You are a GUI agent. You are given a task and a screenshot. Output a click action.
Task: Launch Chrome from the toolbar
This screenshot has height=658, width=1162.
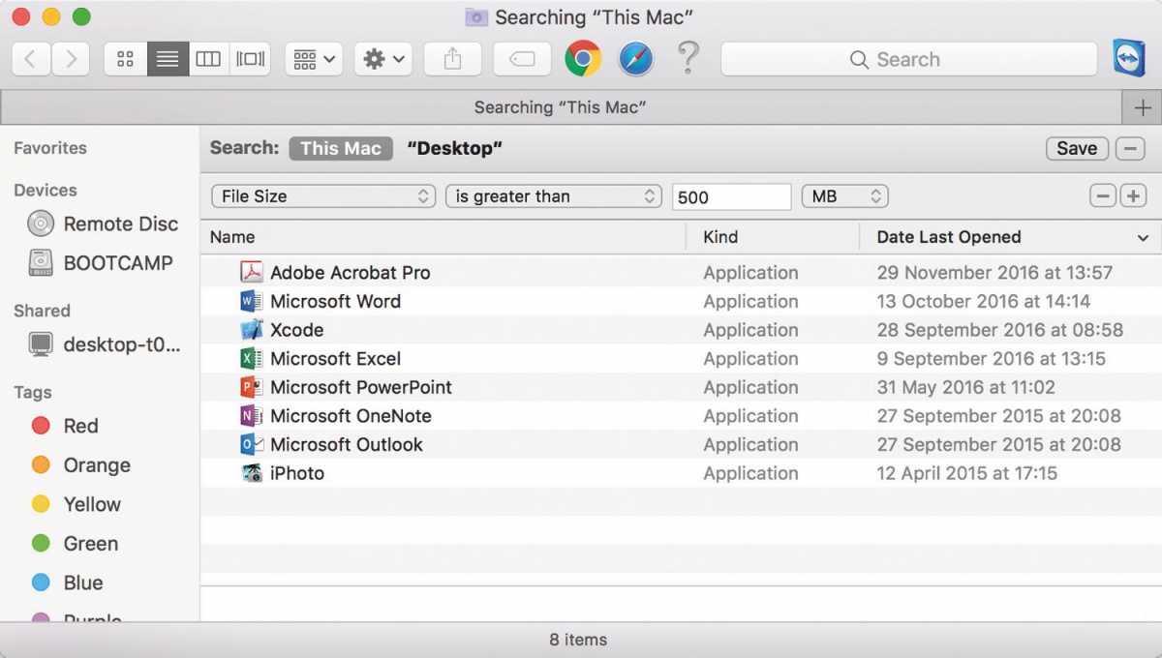583,59
